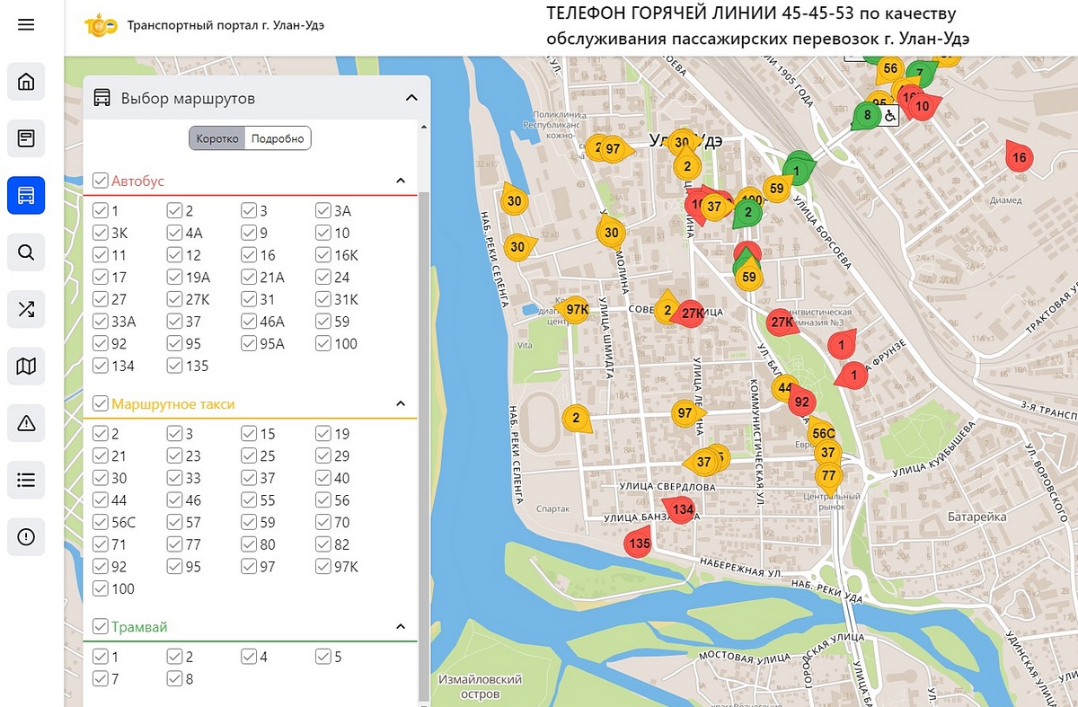
Task: Select red marker 27K at Советская улица
Action: coord(692,314)
